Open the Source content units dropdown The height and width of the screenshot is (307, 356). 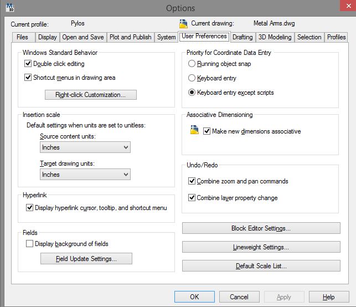coord(85,147)
